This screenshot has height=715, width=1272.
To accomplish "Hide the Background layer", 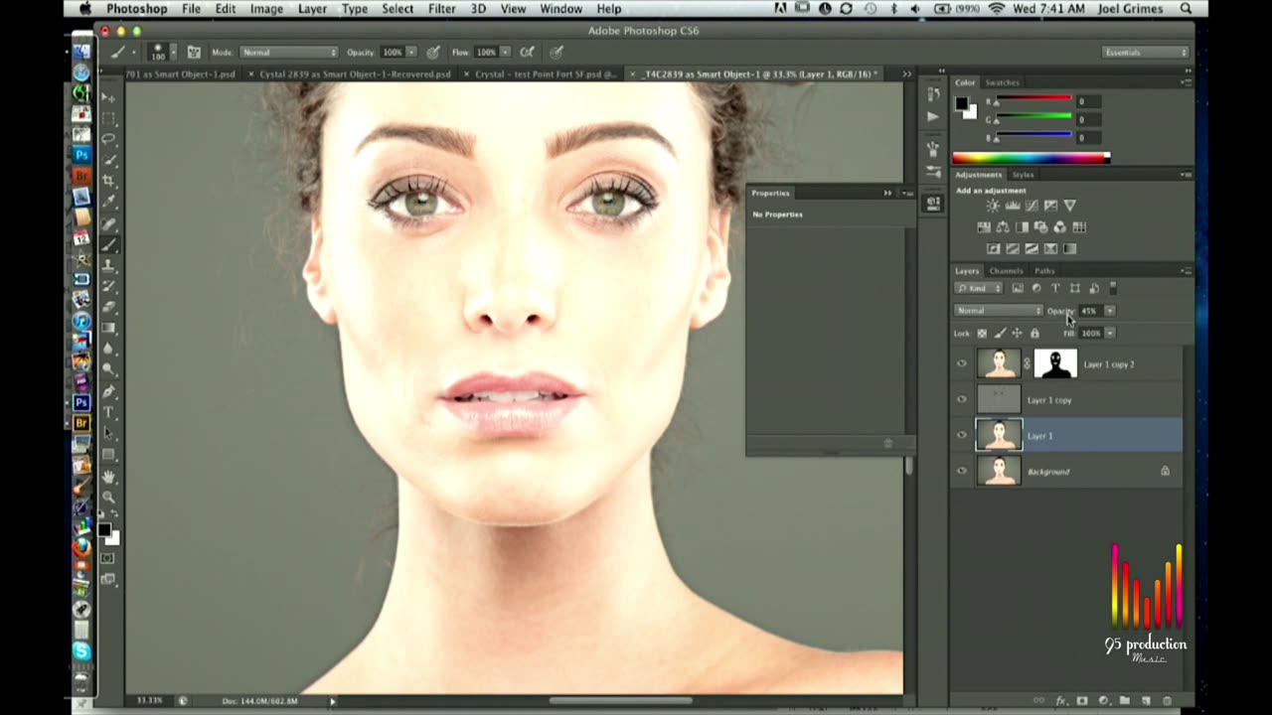I will click(x=961, y=472).
